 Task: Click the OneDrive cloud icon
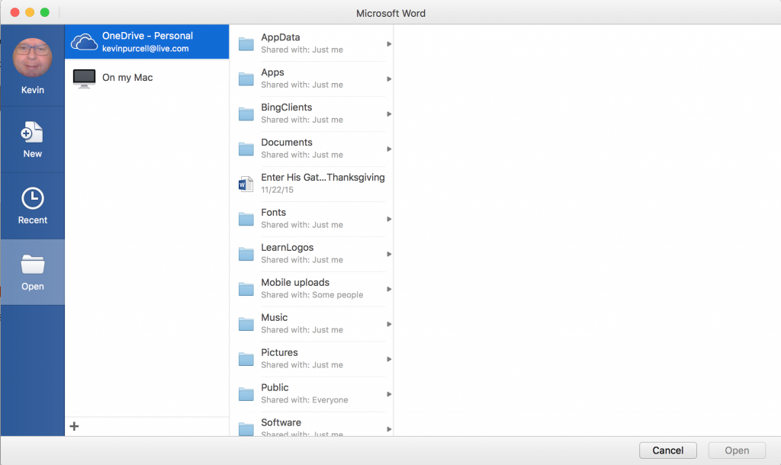point(84,42)
